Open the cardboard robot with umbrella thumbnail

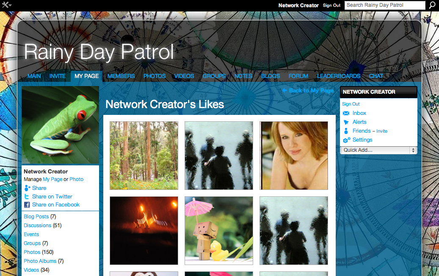(x=219, y=231)
